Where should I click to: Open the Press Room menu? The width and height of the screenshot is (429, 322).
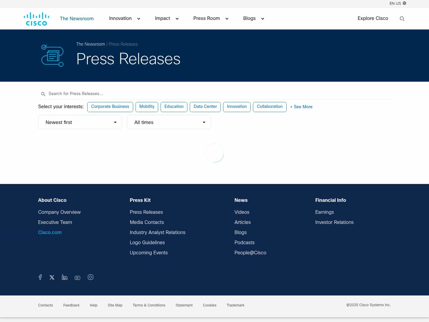pos(207,18)
